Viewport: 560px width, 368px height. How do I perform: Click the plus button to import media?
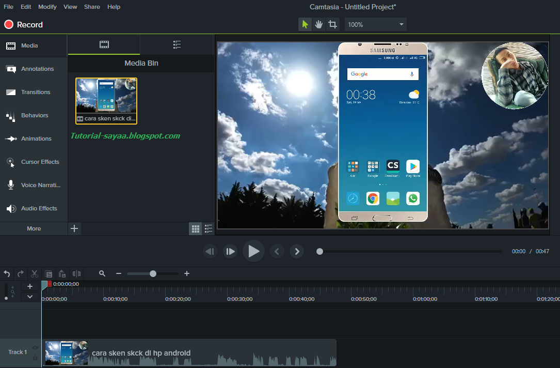74,228
